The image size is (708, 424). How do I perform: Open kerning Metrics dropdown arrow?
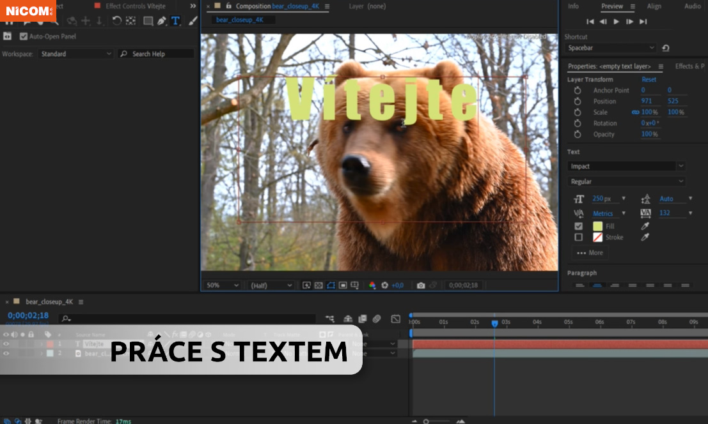(x=624, y=213)
